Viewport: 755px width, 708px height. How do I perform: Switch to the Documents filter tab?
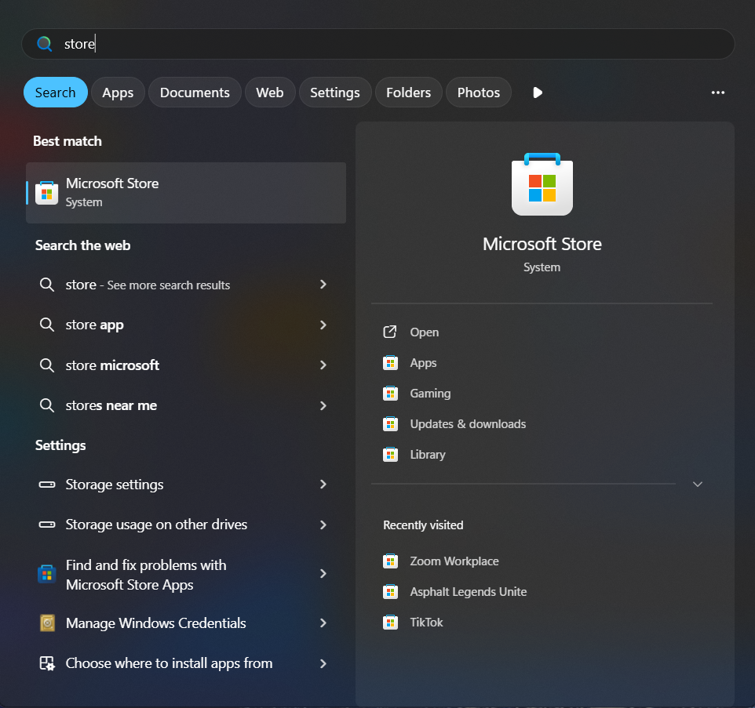(x=195, y=93)
